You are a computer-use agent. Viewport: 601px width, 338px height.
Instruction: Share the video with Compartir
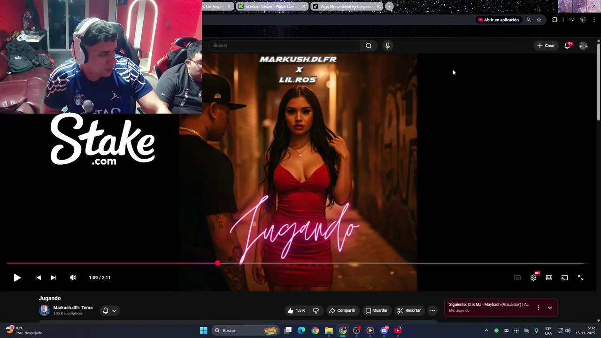342,310
